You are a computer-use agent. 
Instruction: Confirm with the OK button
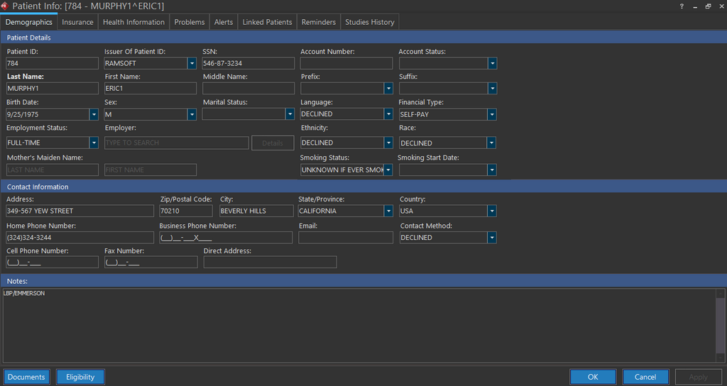pos(593,377)
